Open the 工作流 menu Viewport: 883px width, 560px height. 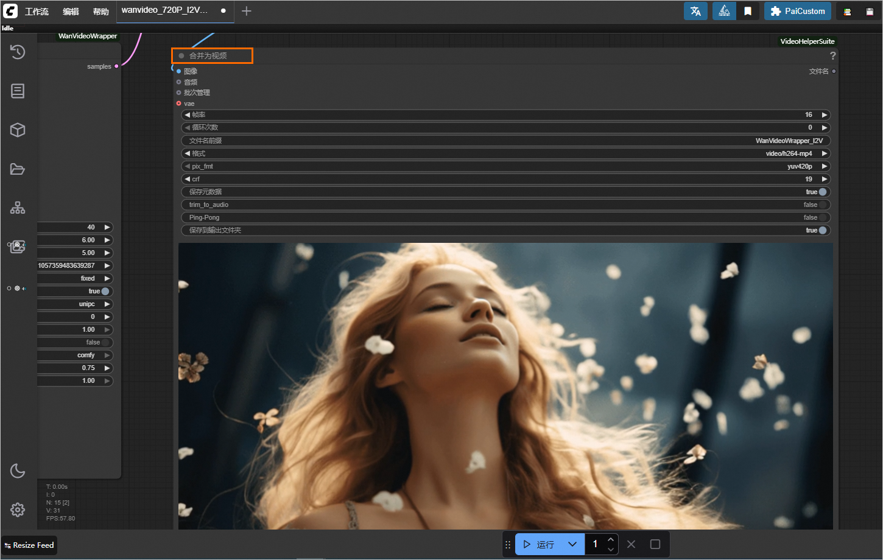(37, 12)
